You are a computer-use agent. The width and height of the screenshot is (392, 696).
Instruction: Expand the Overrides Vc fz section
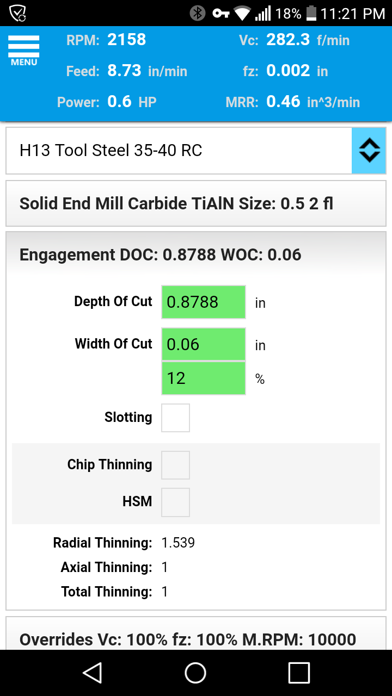(x=195, y=639)
